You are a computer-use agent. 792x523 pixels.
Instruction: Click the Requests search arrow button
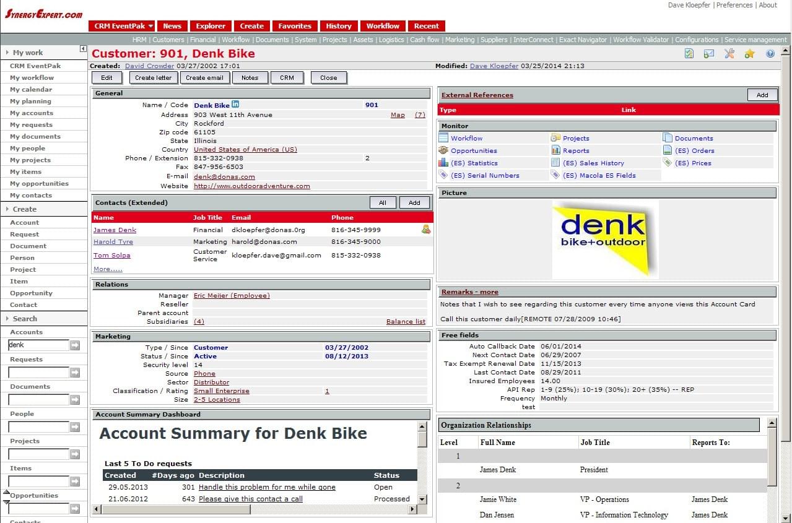pos(75,373)
